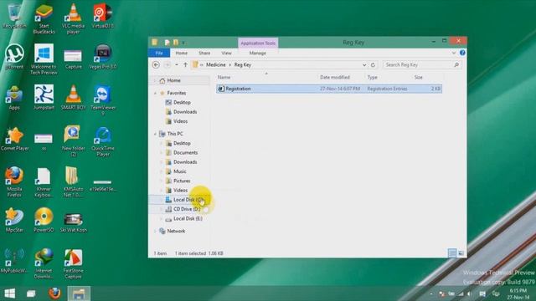
Task: Open PowerISO desktop shortcut
Action: (44, 220)
